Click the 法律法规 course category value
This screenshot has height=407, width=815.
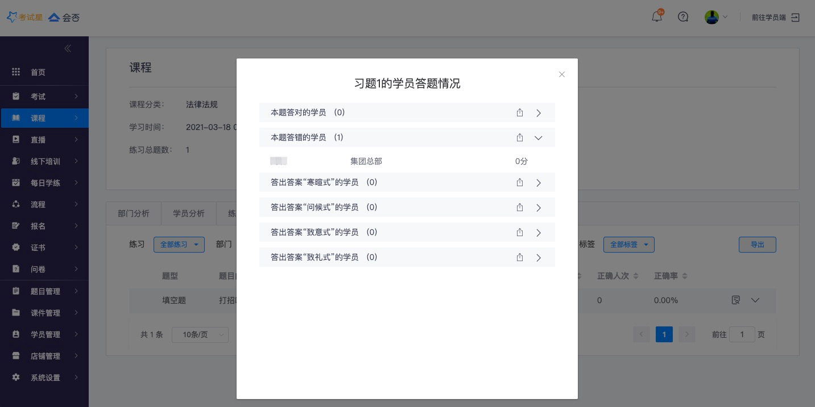click(x=202, y=104)
